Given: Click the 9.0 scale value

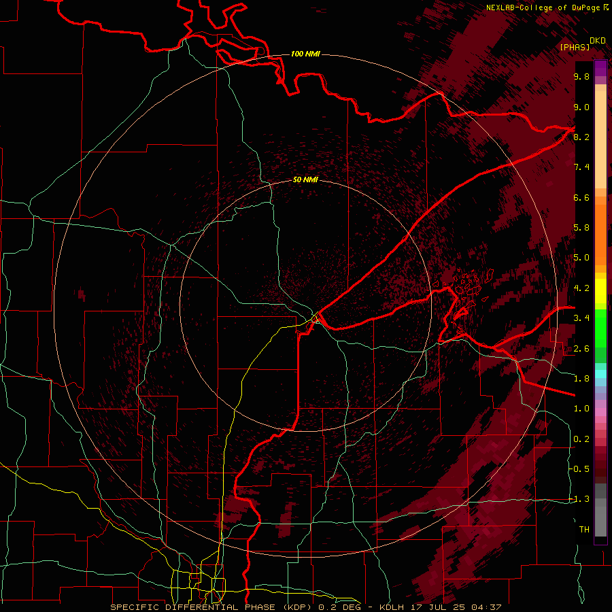Looking at the screenshot, I should (x=581, y=107).
